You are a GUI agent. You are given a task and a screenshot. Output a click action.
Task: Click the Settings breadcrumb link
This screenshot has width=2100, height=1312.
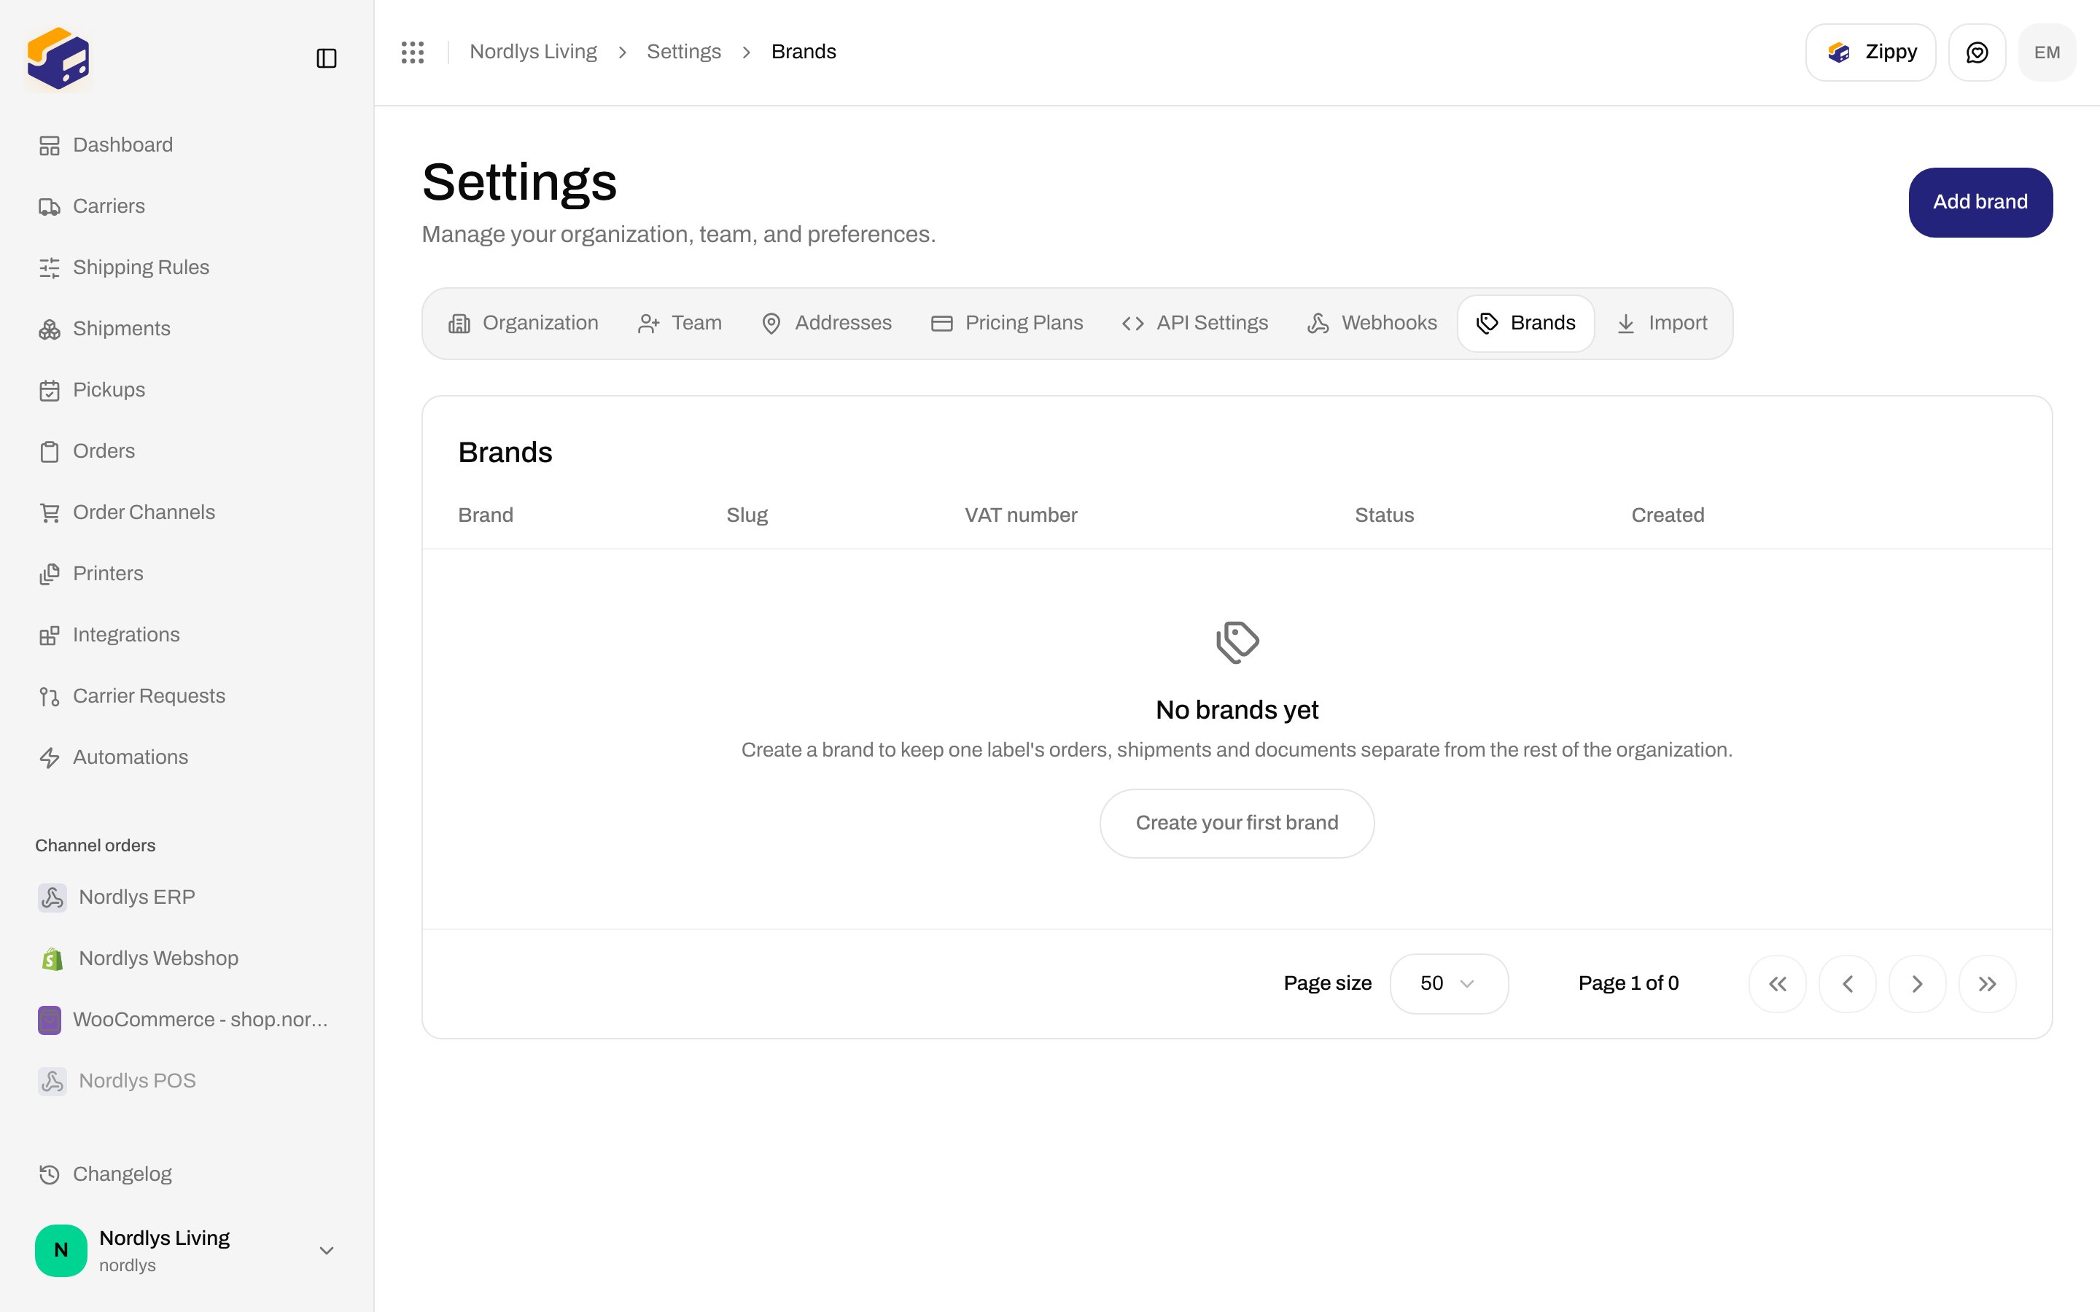[x=684, y=52]
